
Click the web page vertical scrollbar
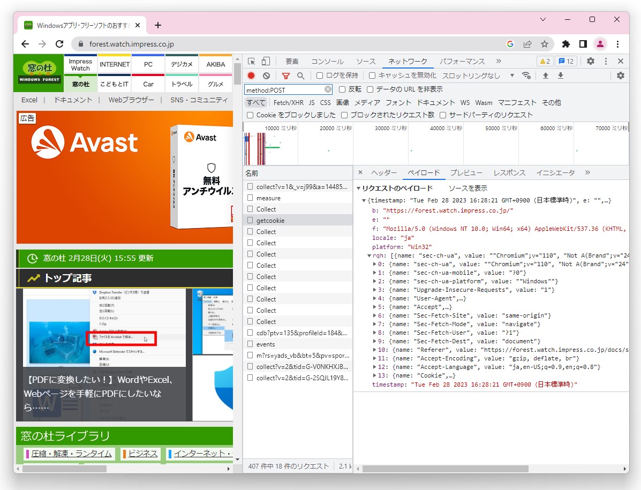pyautogui.click(x=237, y=73)
